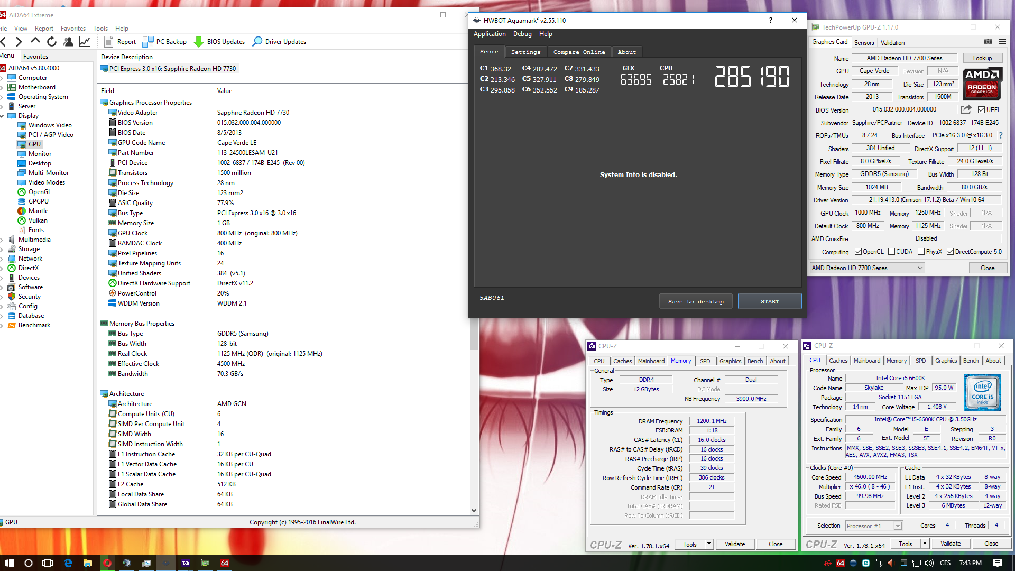Click the Windows Start button
The image size is (1015, 571).
[9, 563]
